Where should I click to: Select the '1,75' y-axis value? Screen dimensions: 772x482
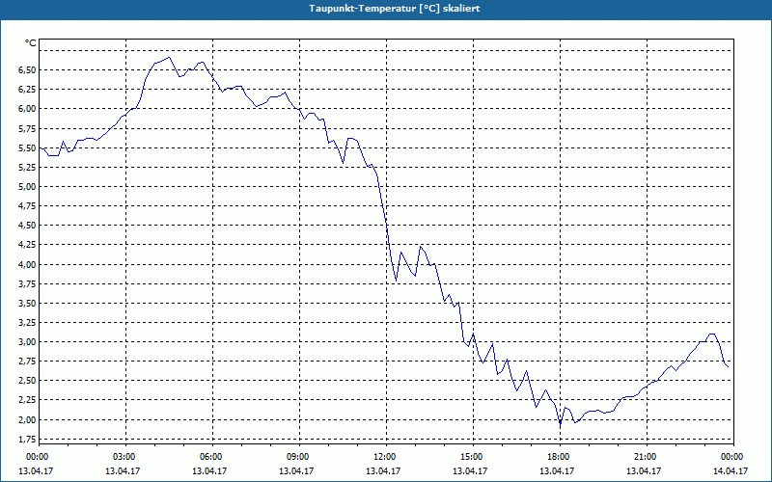point(27,440)
